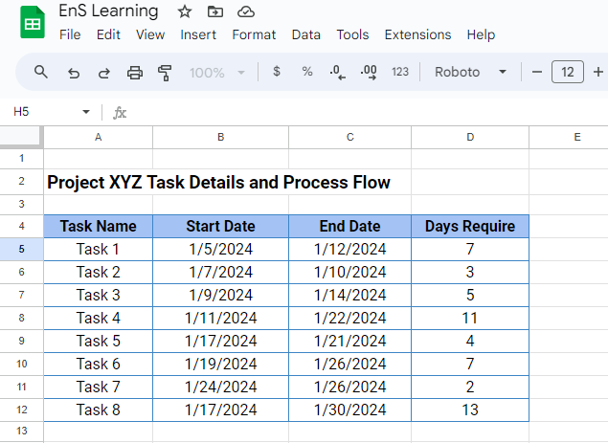
Task: Click the Move to folder icon
Action: pos(215,11)
